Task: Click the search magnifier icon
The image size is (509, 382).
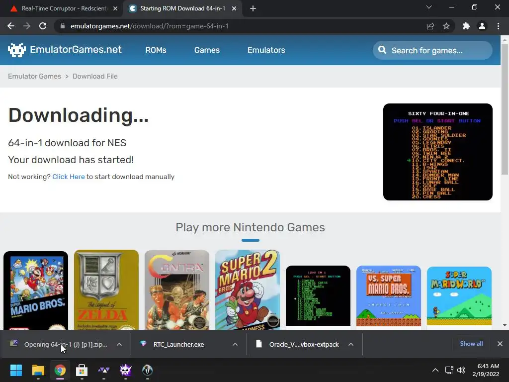Action: (382, 50)
